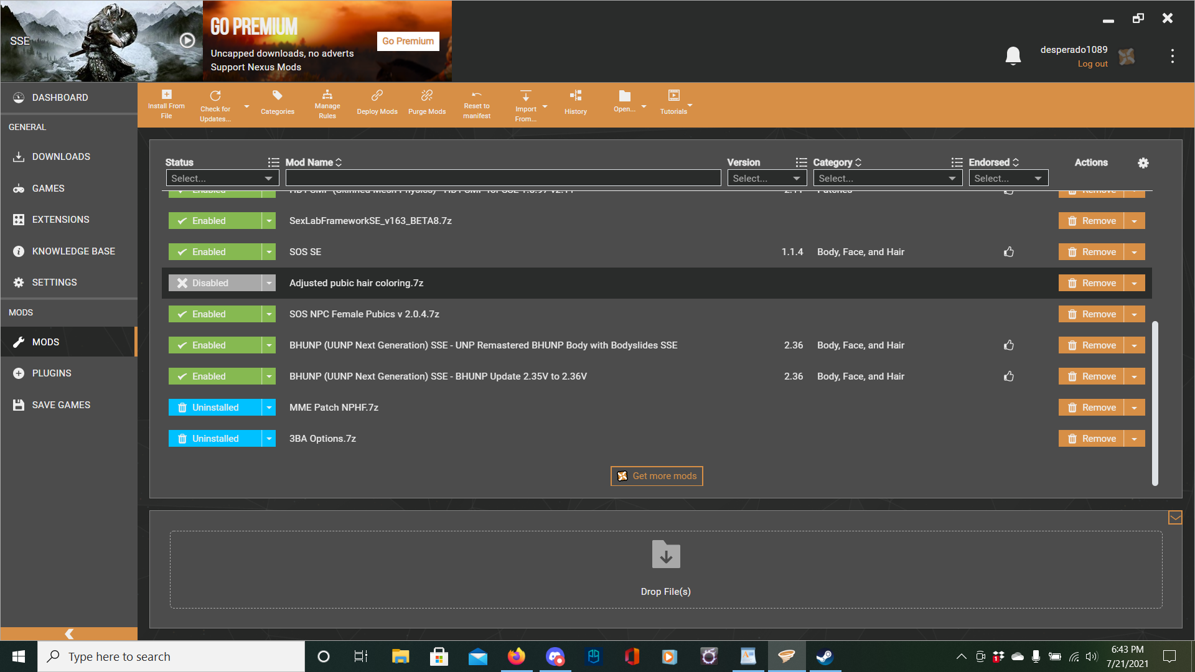The width and height of the screenshot is (1195, 672).
Task: Click the notifications bell icon
Action: click(x=1013, y=56)
